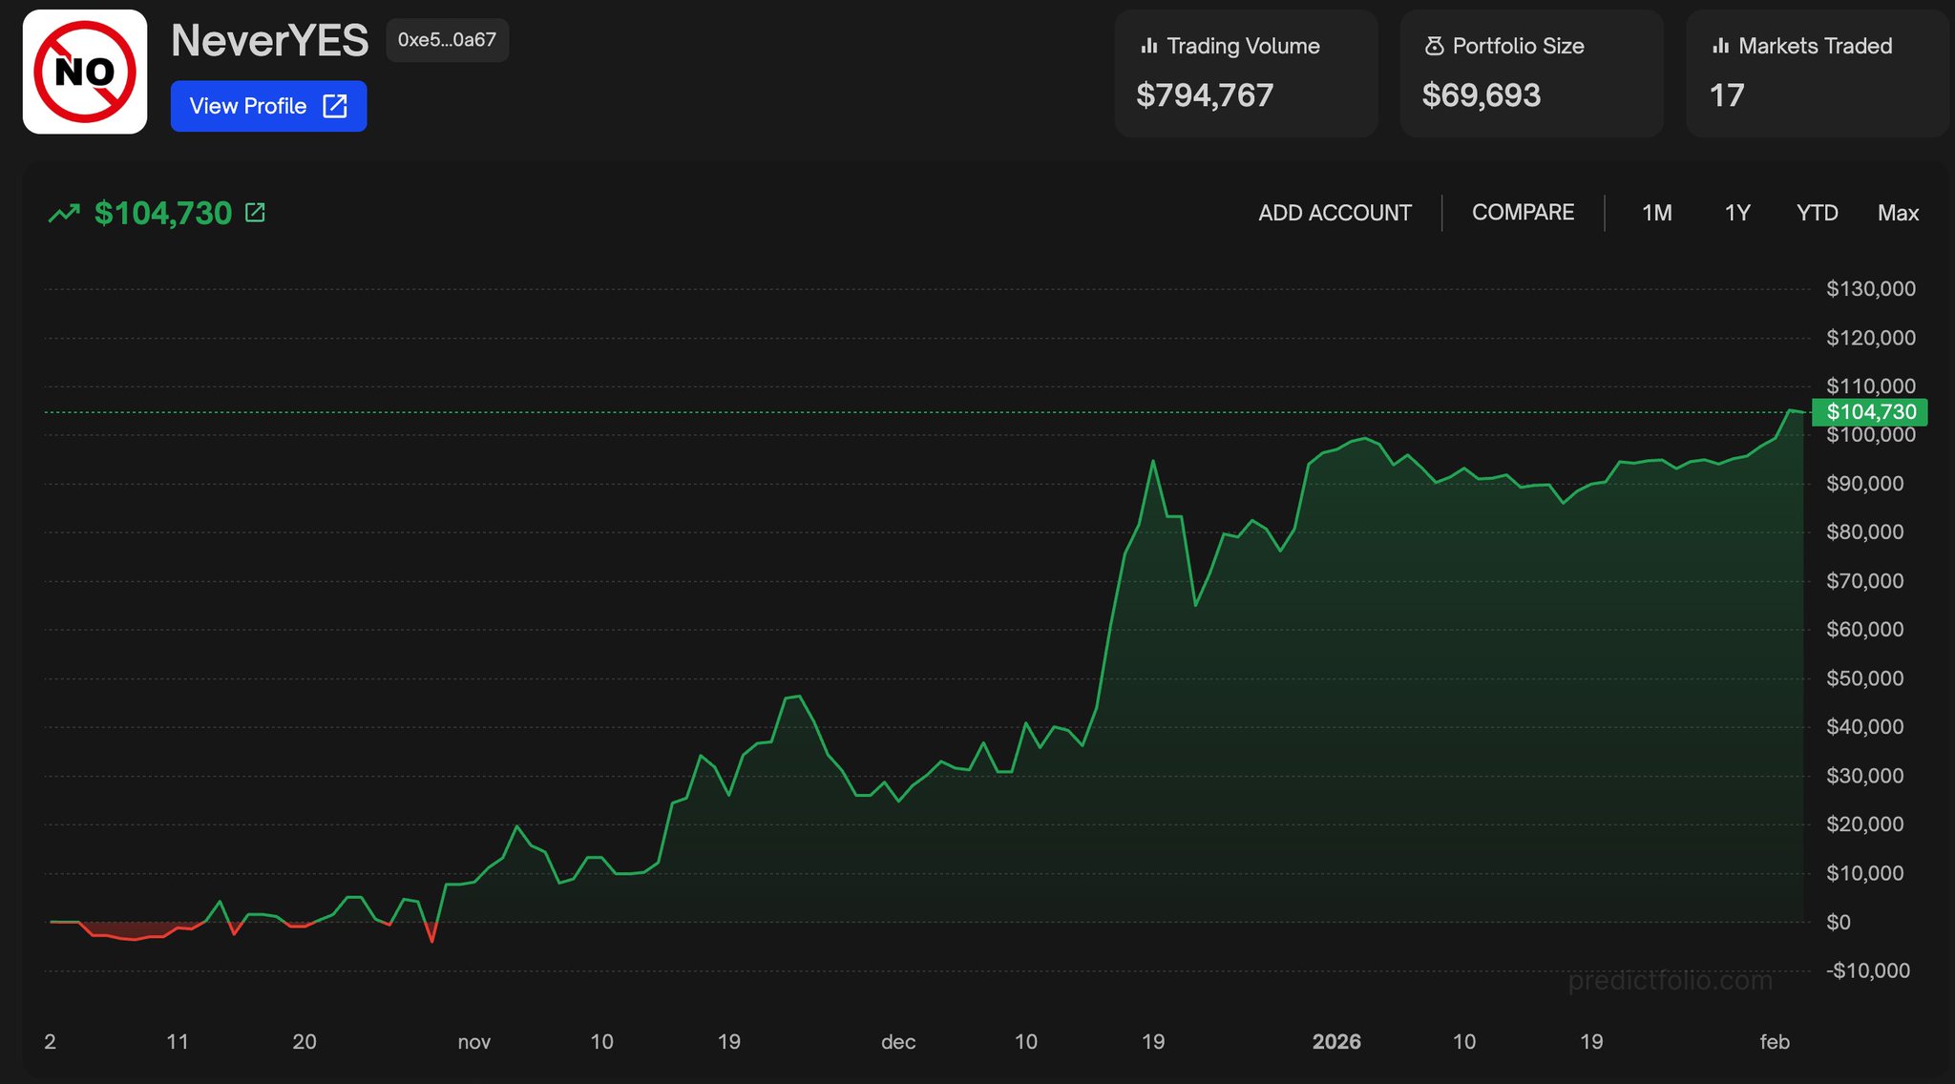
Task: Click the green trending-up arrow icon
Action: pyautogui.click(x=64, y=213)
